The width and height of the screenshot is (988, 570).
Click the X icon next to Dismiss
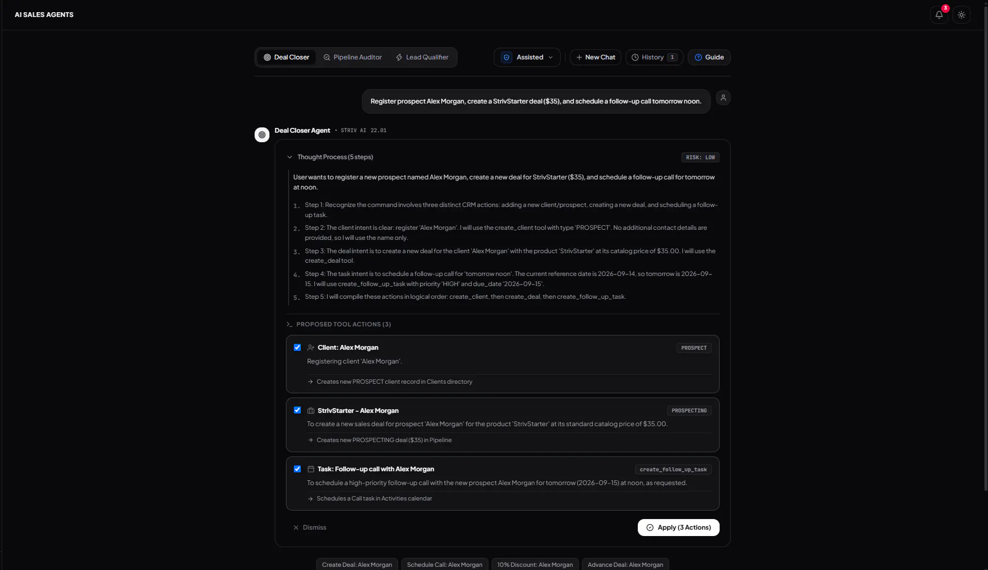pyautogui.click(x=296, y=528)
